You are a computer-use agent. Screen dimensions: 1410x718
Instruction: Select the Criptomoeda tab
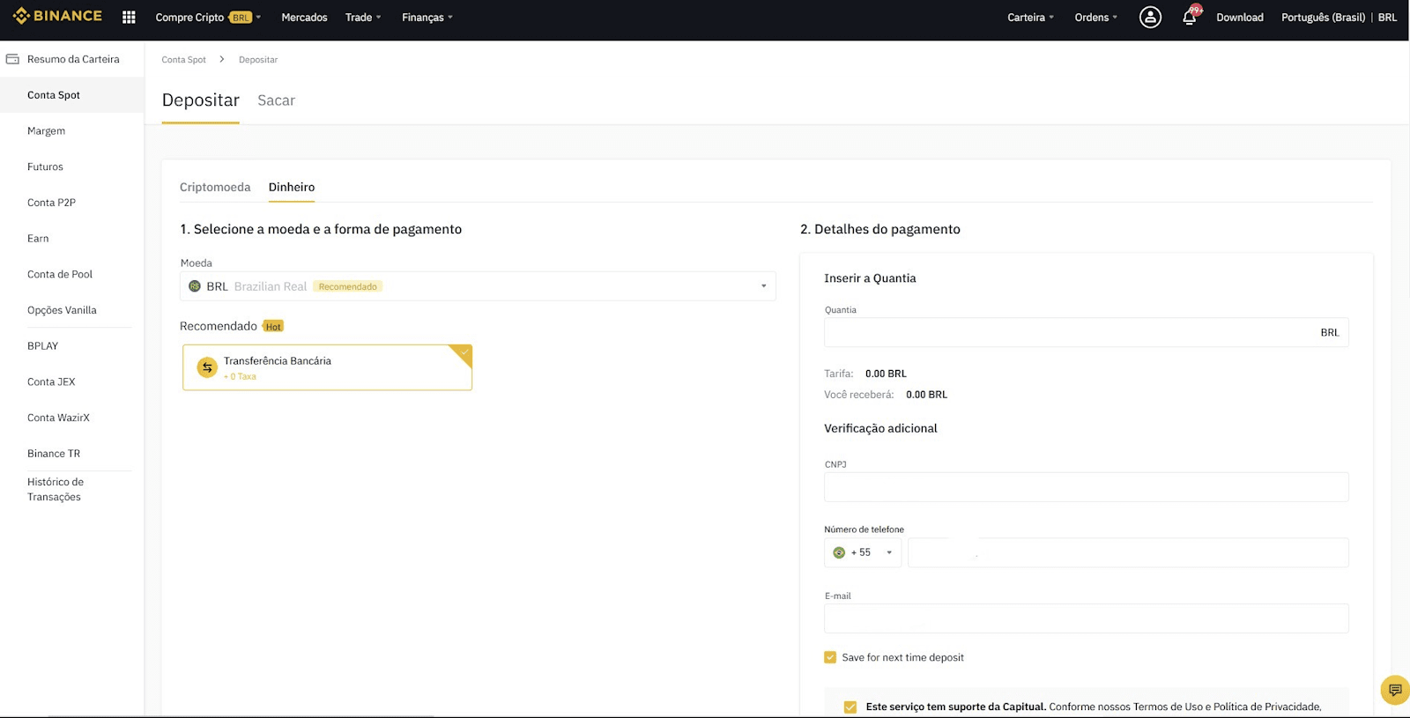(x=215, y=187)
